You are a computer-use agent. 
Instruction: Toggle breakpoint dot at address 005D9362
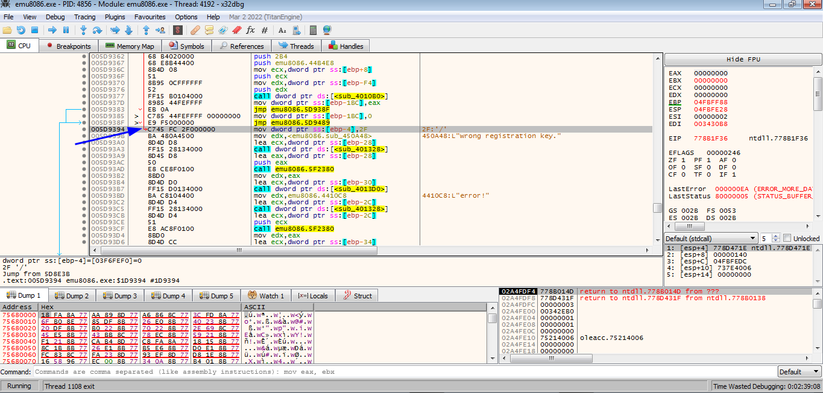[84, 57]
